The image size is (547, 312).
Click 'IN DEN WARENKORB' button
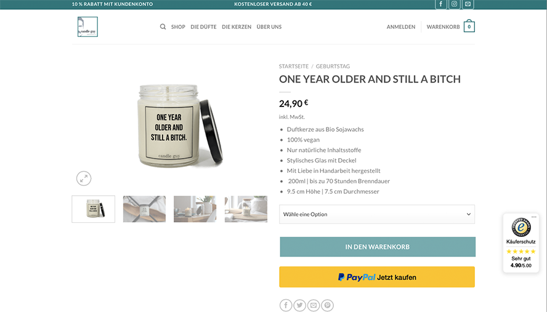[x=378, y=247]
